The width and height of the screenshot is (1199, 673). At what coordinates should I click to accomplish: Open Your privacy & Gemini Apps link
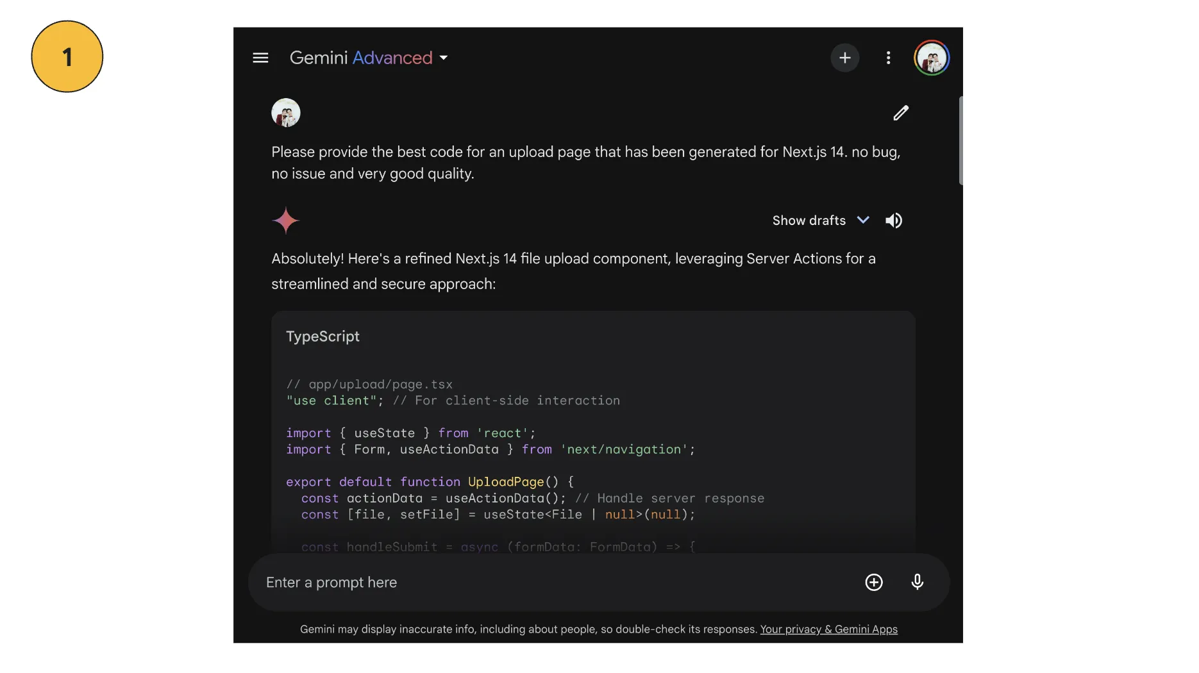coord(828,629)
